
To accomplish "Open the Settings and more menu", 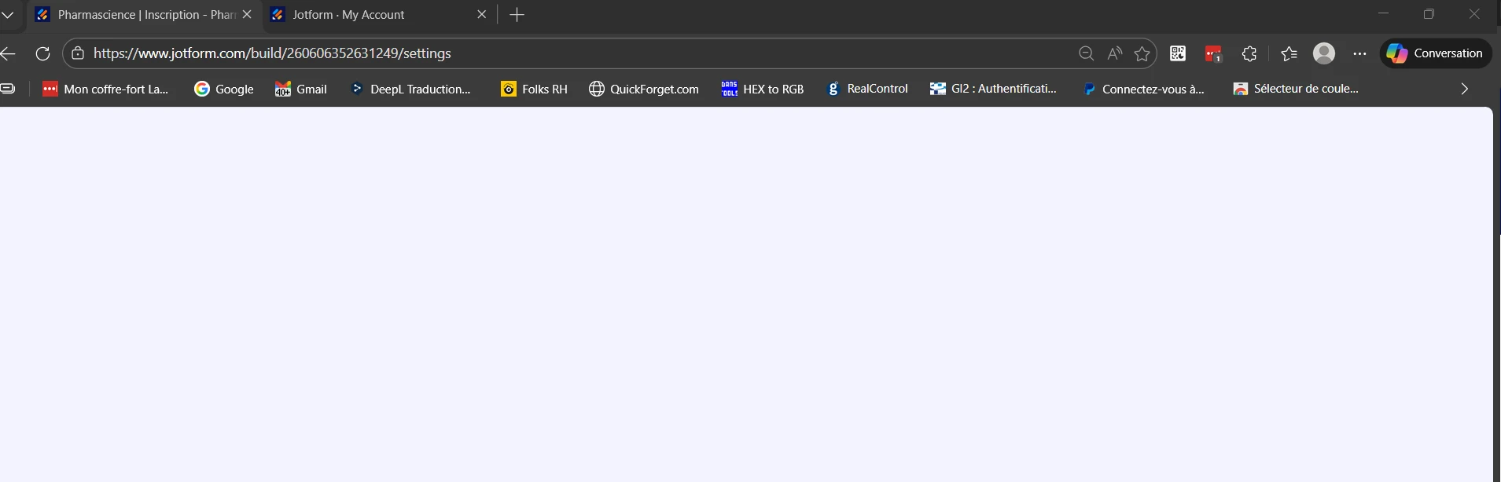I will pyautogui.click(x=1359, y=53).
